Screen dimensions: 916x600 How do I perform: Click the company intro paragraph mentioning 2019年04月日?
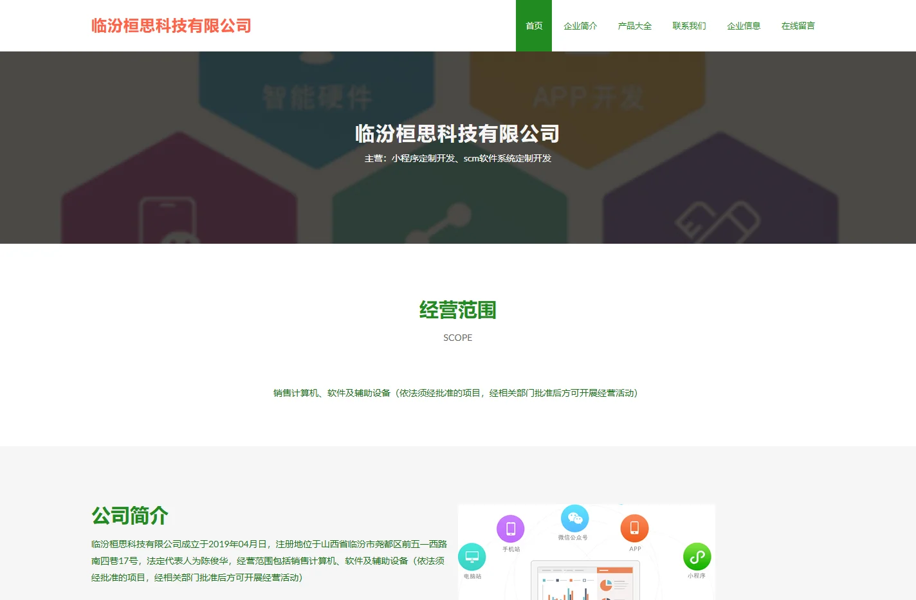269,561
